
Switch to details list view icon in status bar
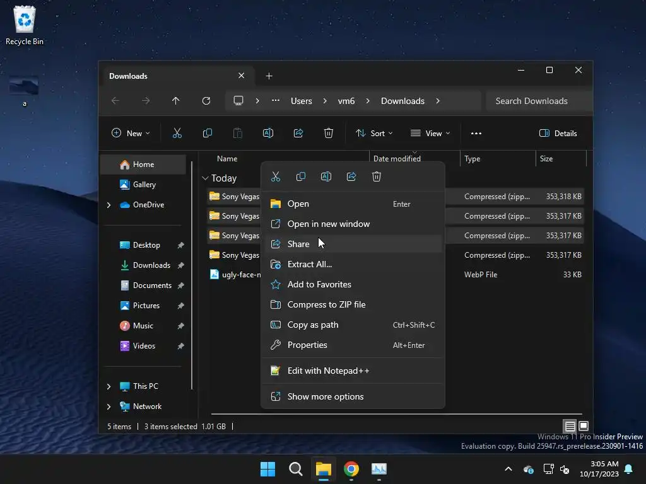(x=570, y=426)
